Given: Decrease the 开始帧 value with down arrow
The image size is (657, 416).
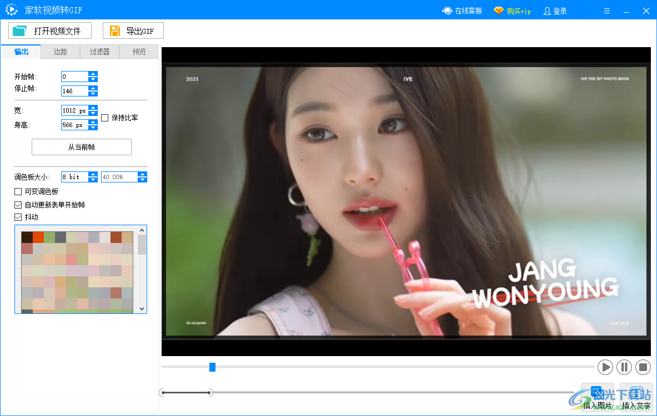Looking at the screenshot, I should pos(93,79).
